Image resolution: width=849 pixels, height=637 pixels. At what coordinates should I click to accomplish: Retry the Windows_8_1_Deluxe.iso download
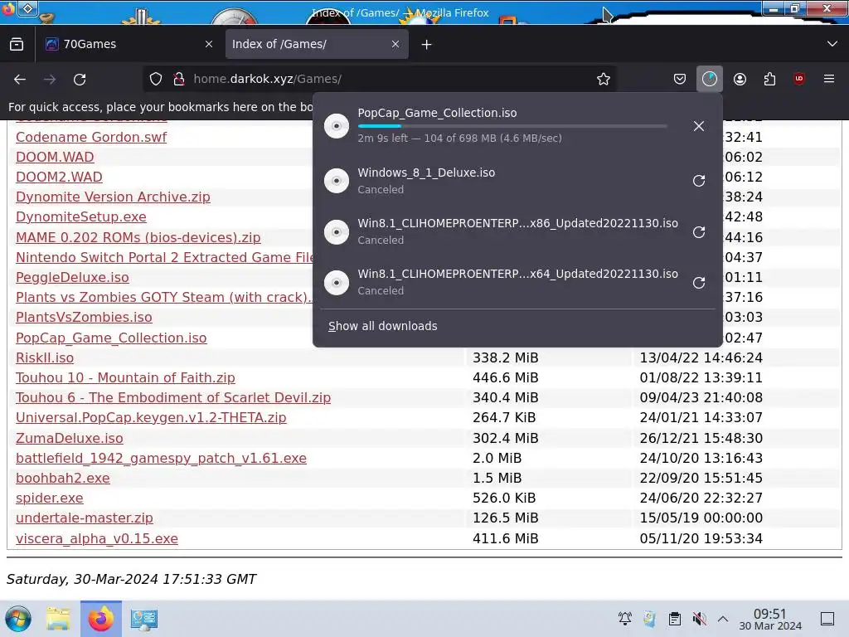(x=699, y=181)
